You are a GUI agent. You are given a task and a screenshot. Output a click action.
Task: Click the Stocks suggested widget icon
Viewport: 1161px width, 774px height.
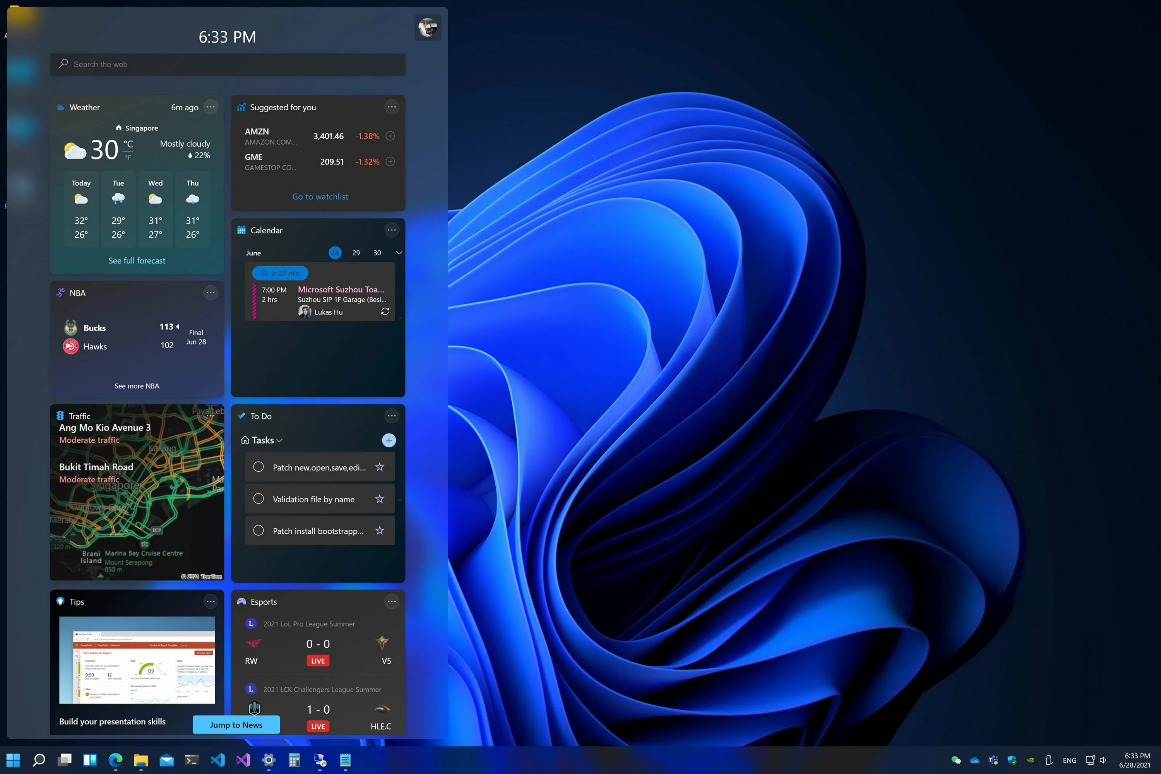click(x=242, y=106)
